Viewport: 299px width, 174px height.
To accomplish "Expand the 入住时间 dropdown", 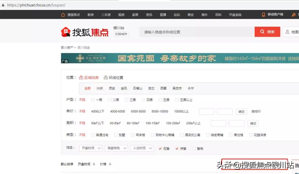I will [x=142, y=148].
